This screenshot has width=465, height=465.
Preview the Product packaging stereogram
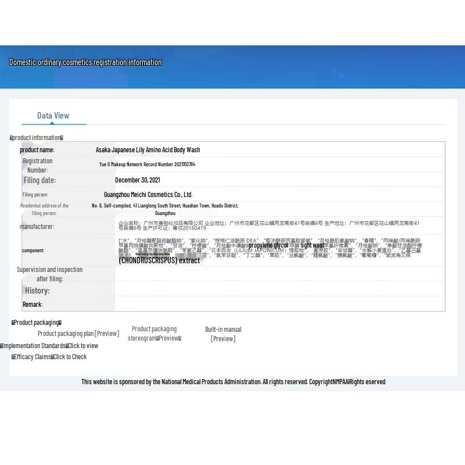click(x=154, y=334)
